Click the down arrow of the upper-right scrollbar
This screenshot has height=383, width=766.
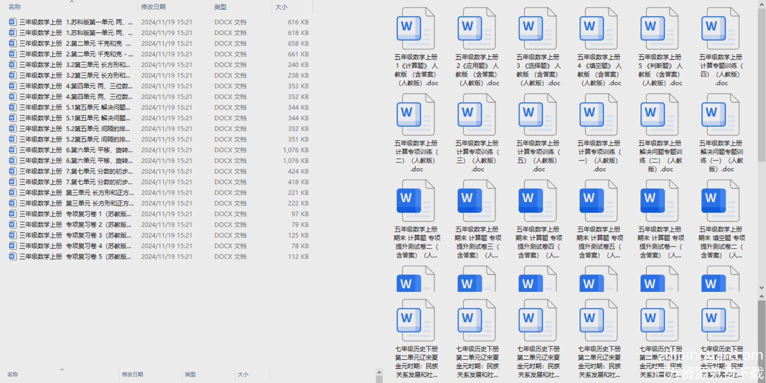(x=761, y=287)
